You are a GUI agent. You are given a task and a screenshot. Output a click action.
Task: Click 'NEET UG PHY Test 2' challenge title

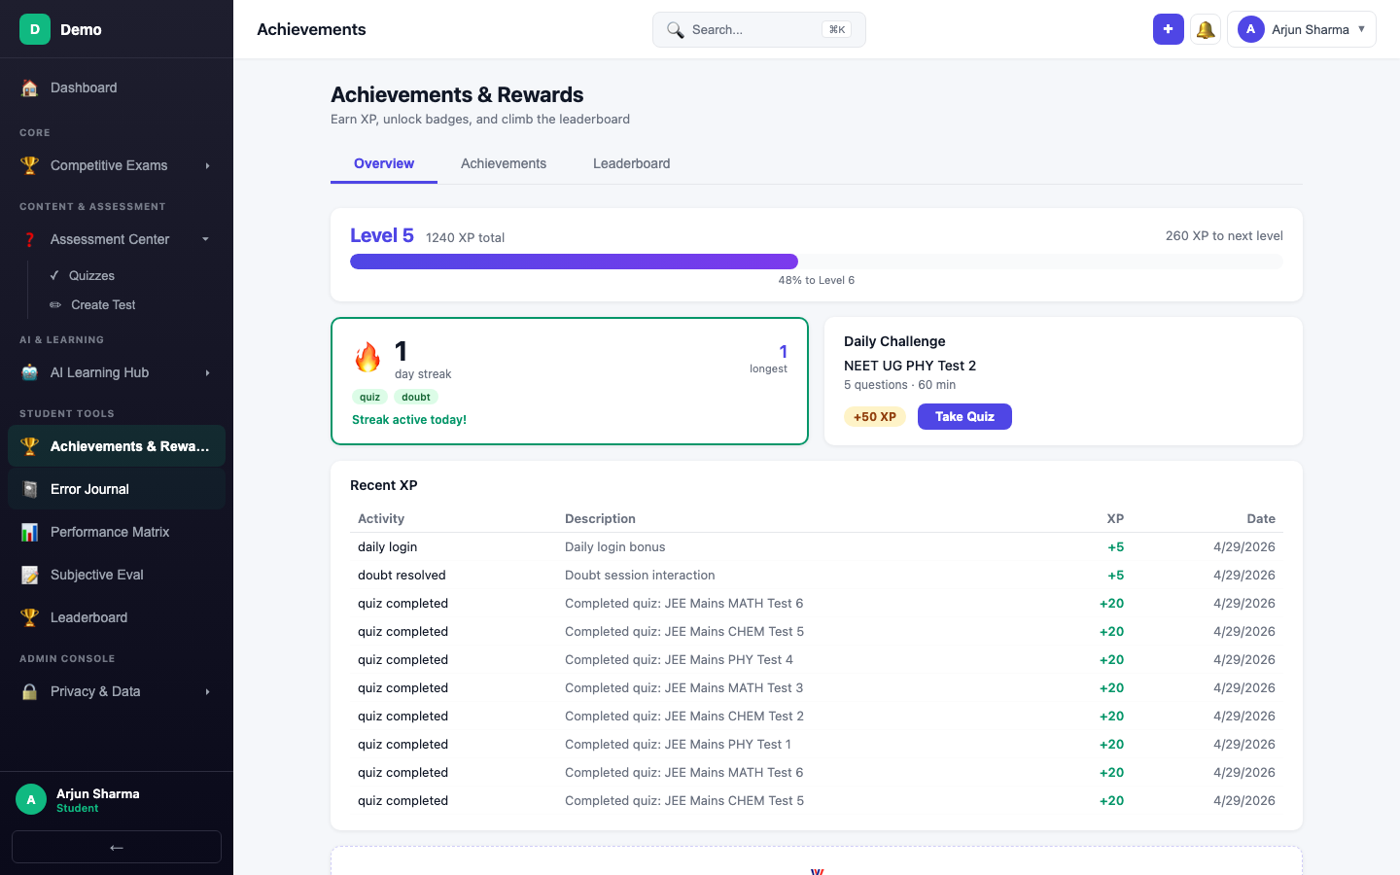click(910, 366)
